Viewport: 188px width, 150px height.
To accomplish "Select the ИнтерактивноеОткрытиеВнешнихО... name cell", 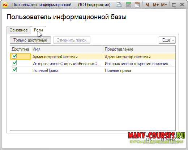I will coord(67,64).
